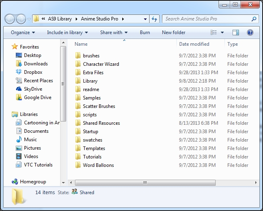Select the Startup folder icon
Viewport: 263px width, 211px height.
[78, 131]
